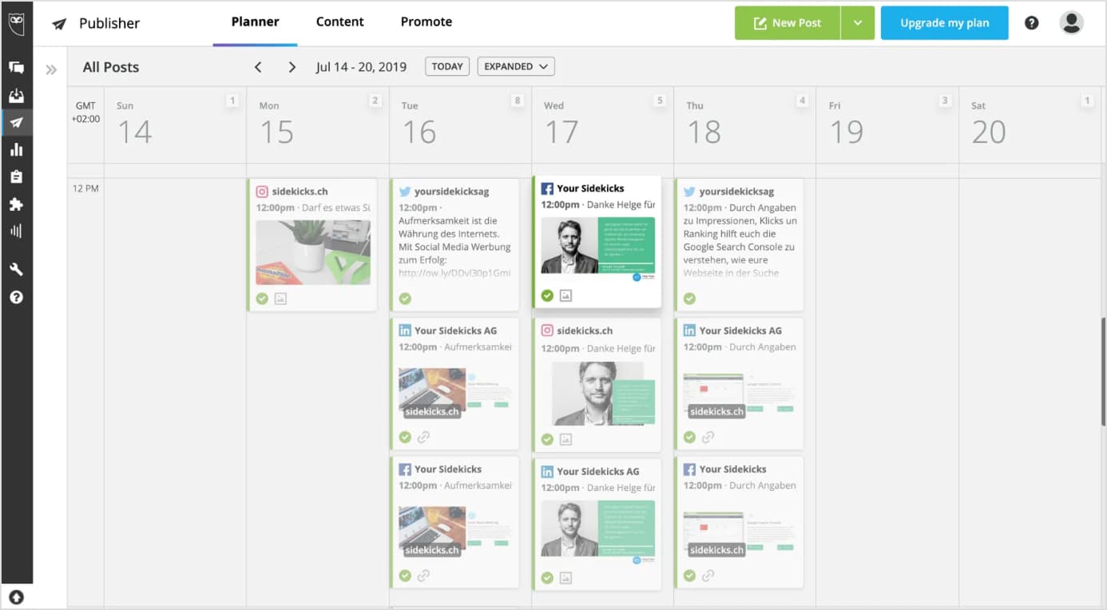Click green check on Monday sidekicks.ch post
This screenshot has height=610, width=1107.
pos(262,299)
